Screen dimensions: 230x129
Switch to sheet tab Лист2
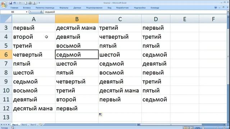[x=24, y=125]
